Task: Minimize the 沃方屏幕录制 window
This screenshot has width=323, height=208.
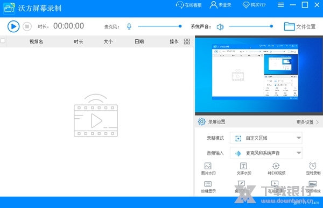Action: (x=293, y=5)
